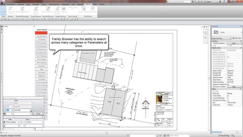Viewport: 243px width, 137px height.
Task: Open the Sheet type selector dropdown
Action: [x=241, y=32]
